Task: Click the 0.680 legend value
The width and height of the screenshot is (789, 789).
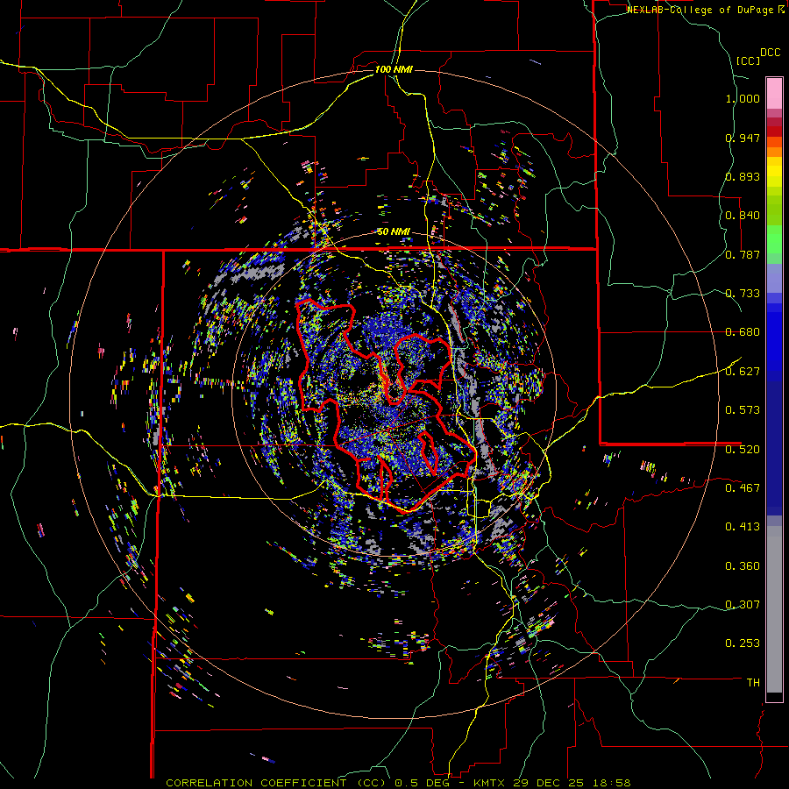Action: [743, 332]
